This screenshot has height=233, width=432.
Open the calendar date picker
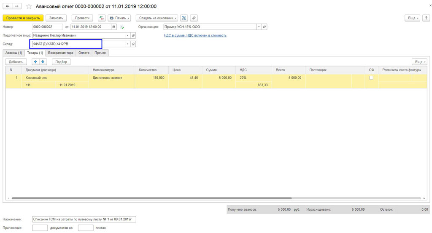click(114, 27)
